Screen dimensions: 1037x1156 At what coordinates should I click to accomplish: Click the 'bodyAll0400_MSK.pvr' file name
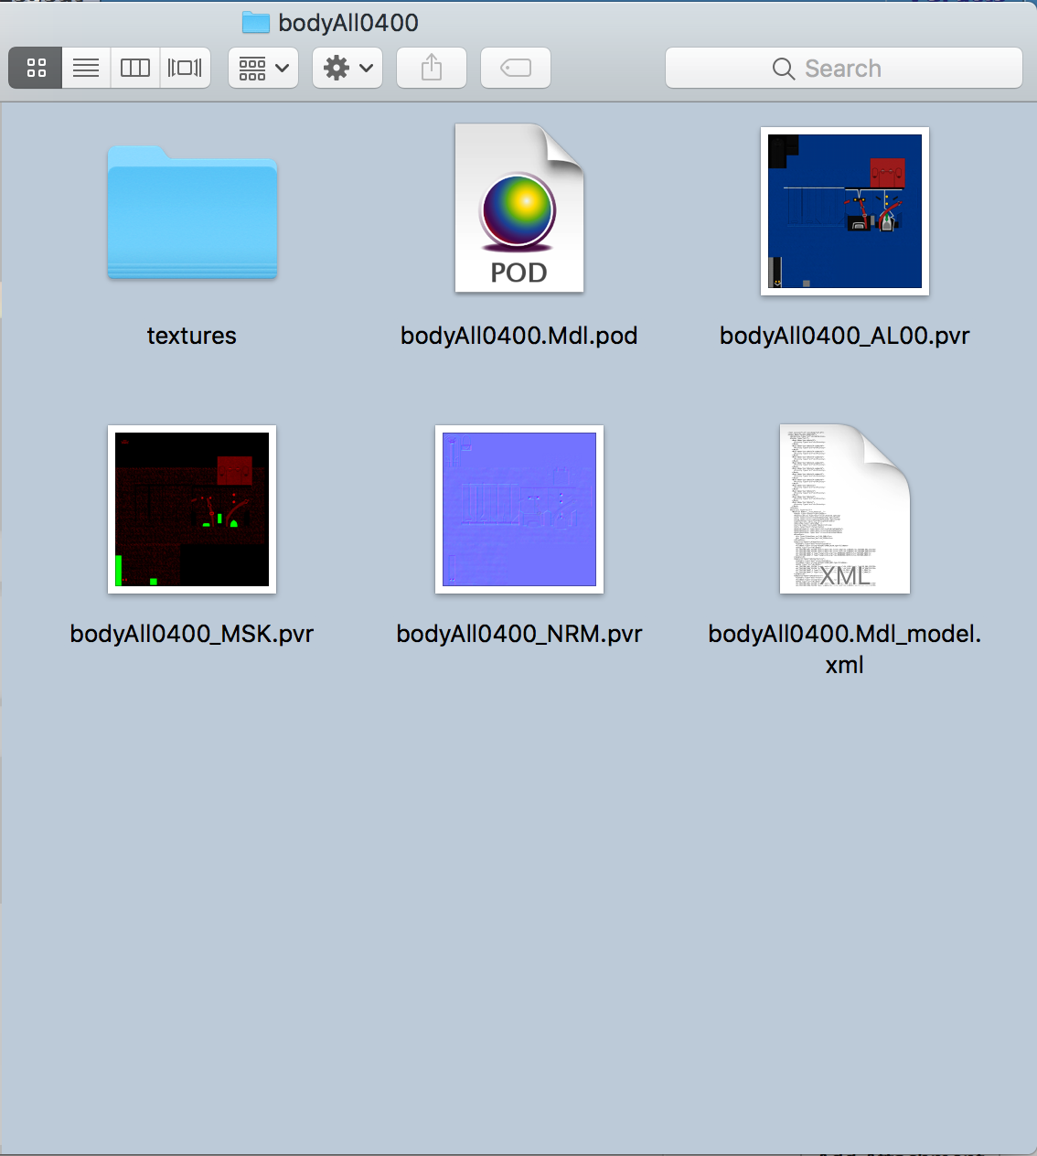point(192,634)
